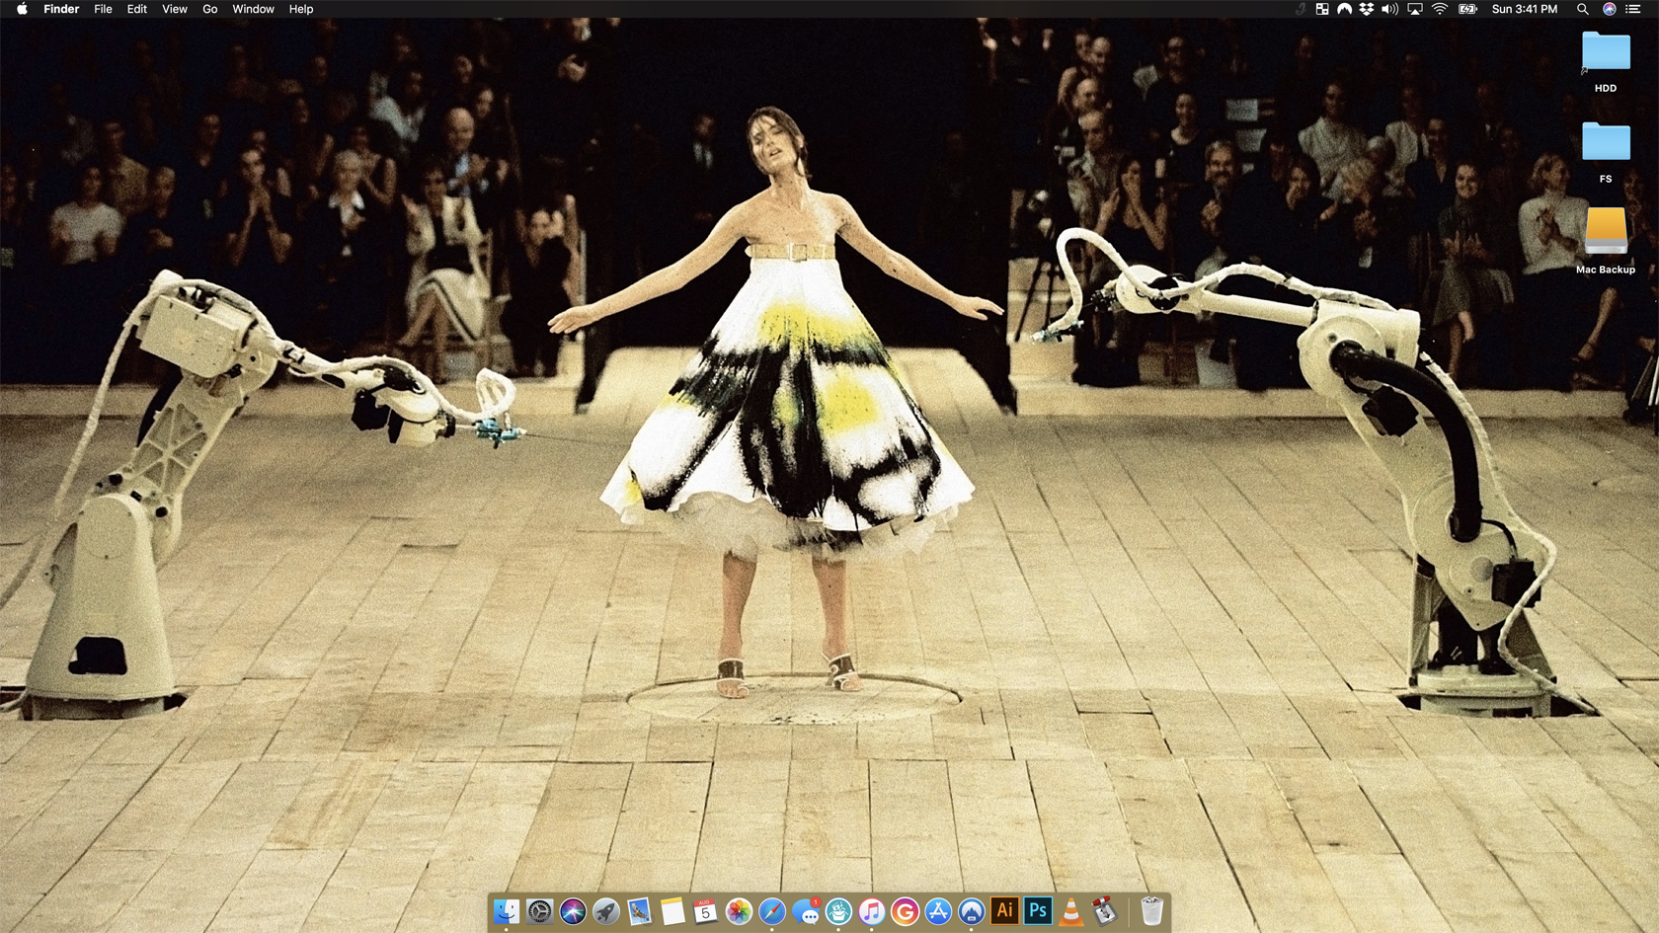Click Siri icon in the menu bar
This screenshot has width=1659, height=933.
click(1610, 9)
